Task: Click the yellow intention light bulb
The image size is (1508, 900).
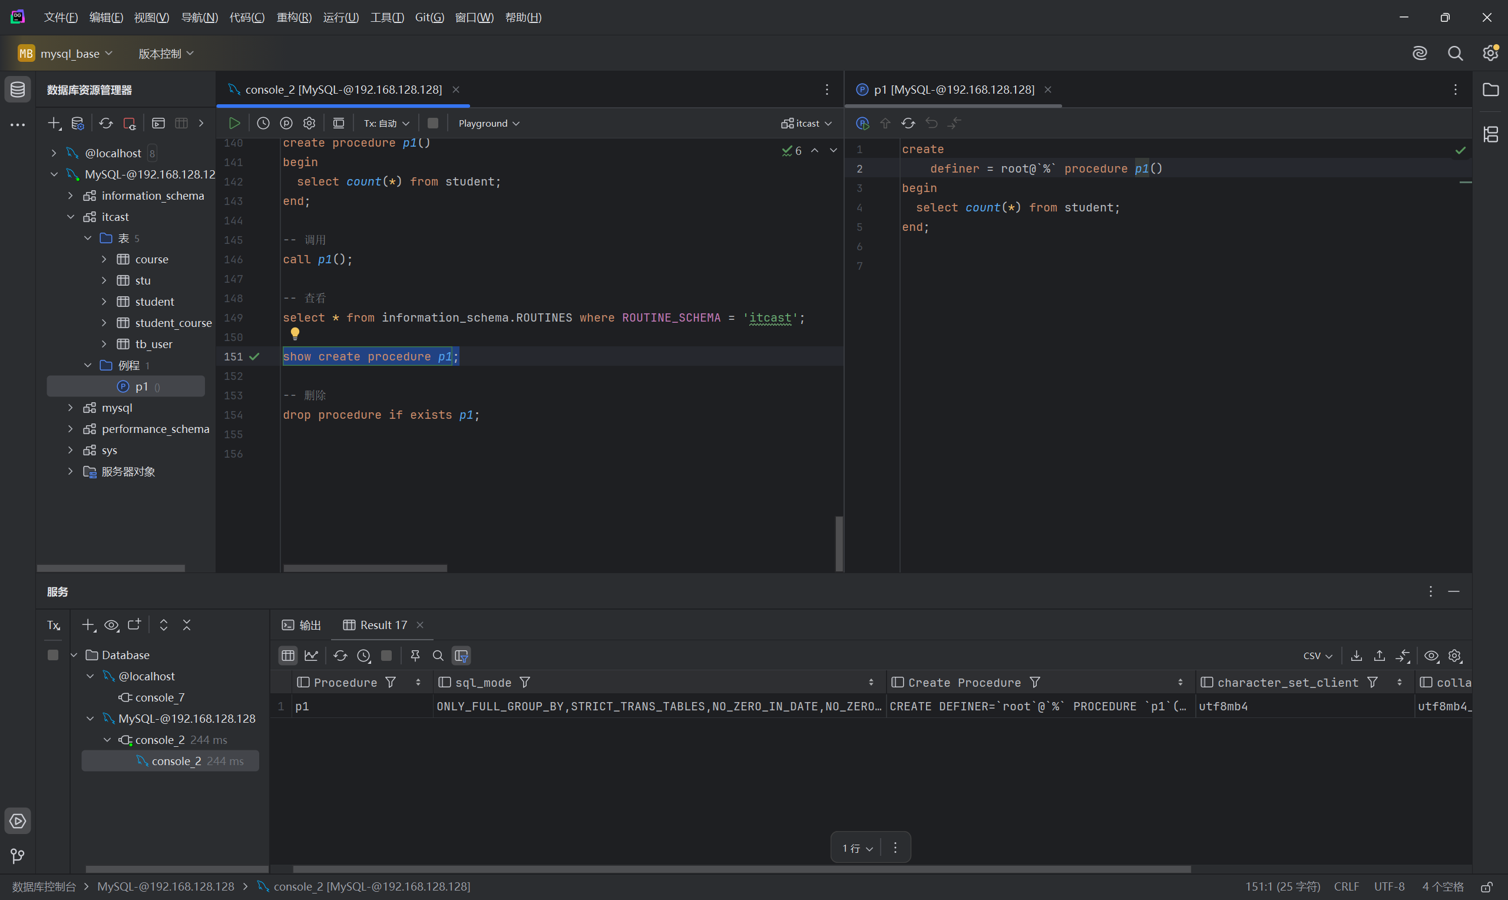Action: pyautogui.click(x=295, y=333)
